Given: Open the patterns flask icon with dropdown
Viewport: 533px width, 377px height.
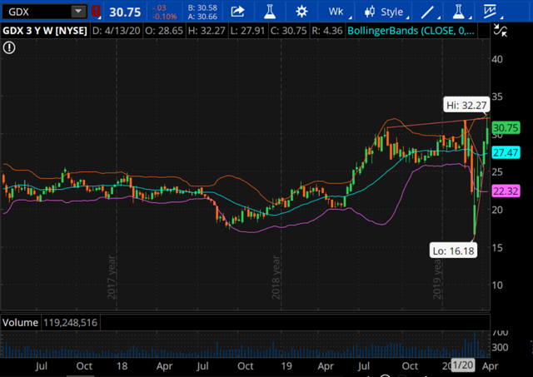Looking at the screenshot, I should tap(460, 12).
